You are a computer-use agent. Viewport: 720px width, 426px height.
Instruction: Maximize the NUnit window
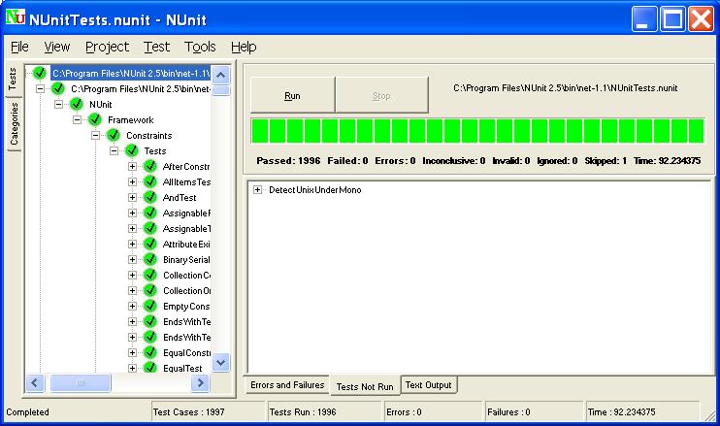tap(672, 19)
